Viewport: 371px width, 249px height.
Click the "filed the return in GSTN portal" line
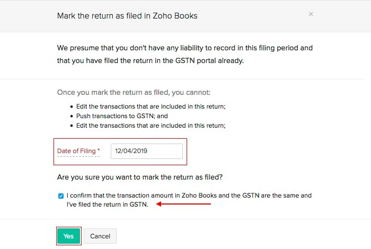tap(151, 60)
